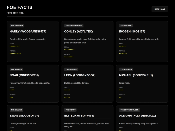Click THE DONUT badge
This screenshot has width=175, height=131.
tap(71, 110)
